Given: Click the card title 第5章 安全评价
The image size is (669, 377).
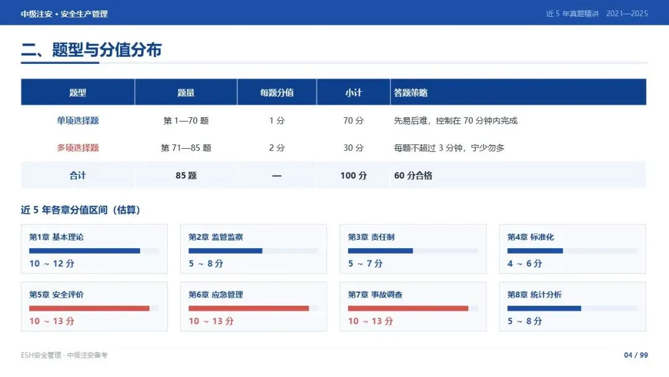Looking at the screenshot, I should click(x=56, y=295).
